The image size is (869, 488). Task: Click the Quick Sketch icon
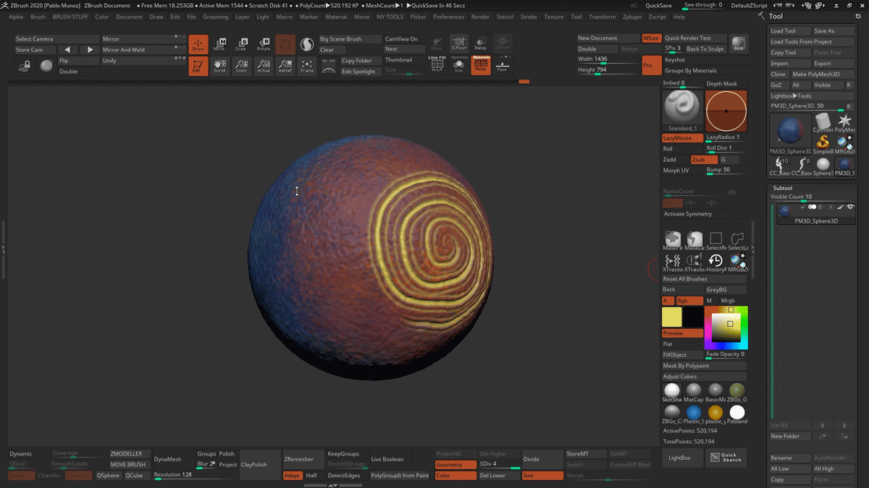726,458
